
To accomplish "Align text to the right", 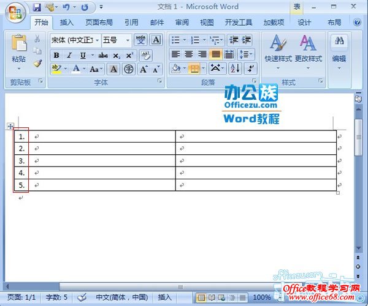I will (x=202, y=54).
